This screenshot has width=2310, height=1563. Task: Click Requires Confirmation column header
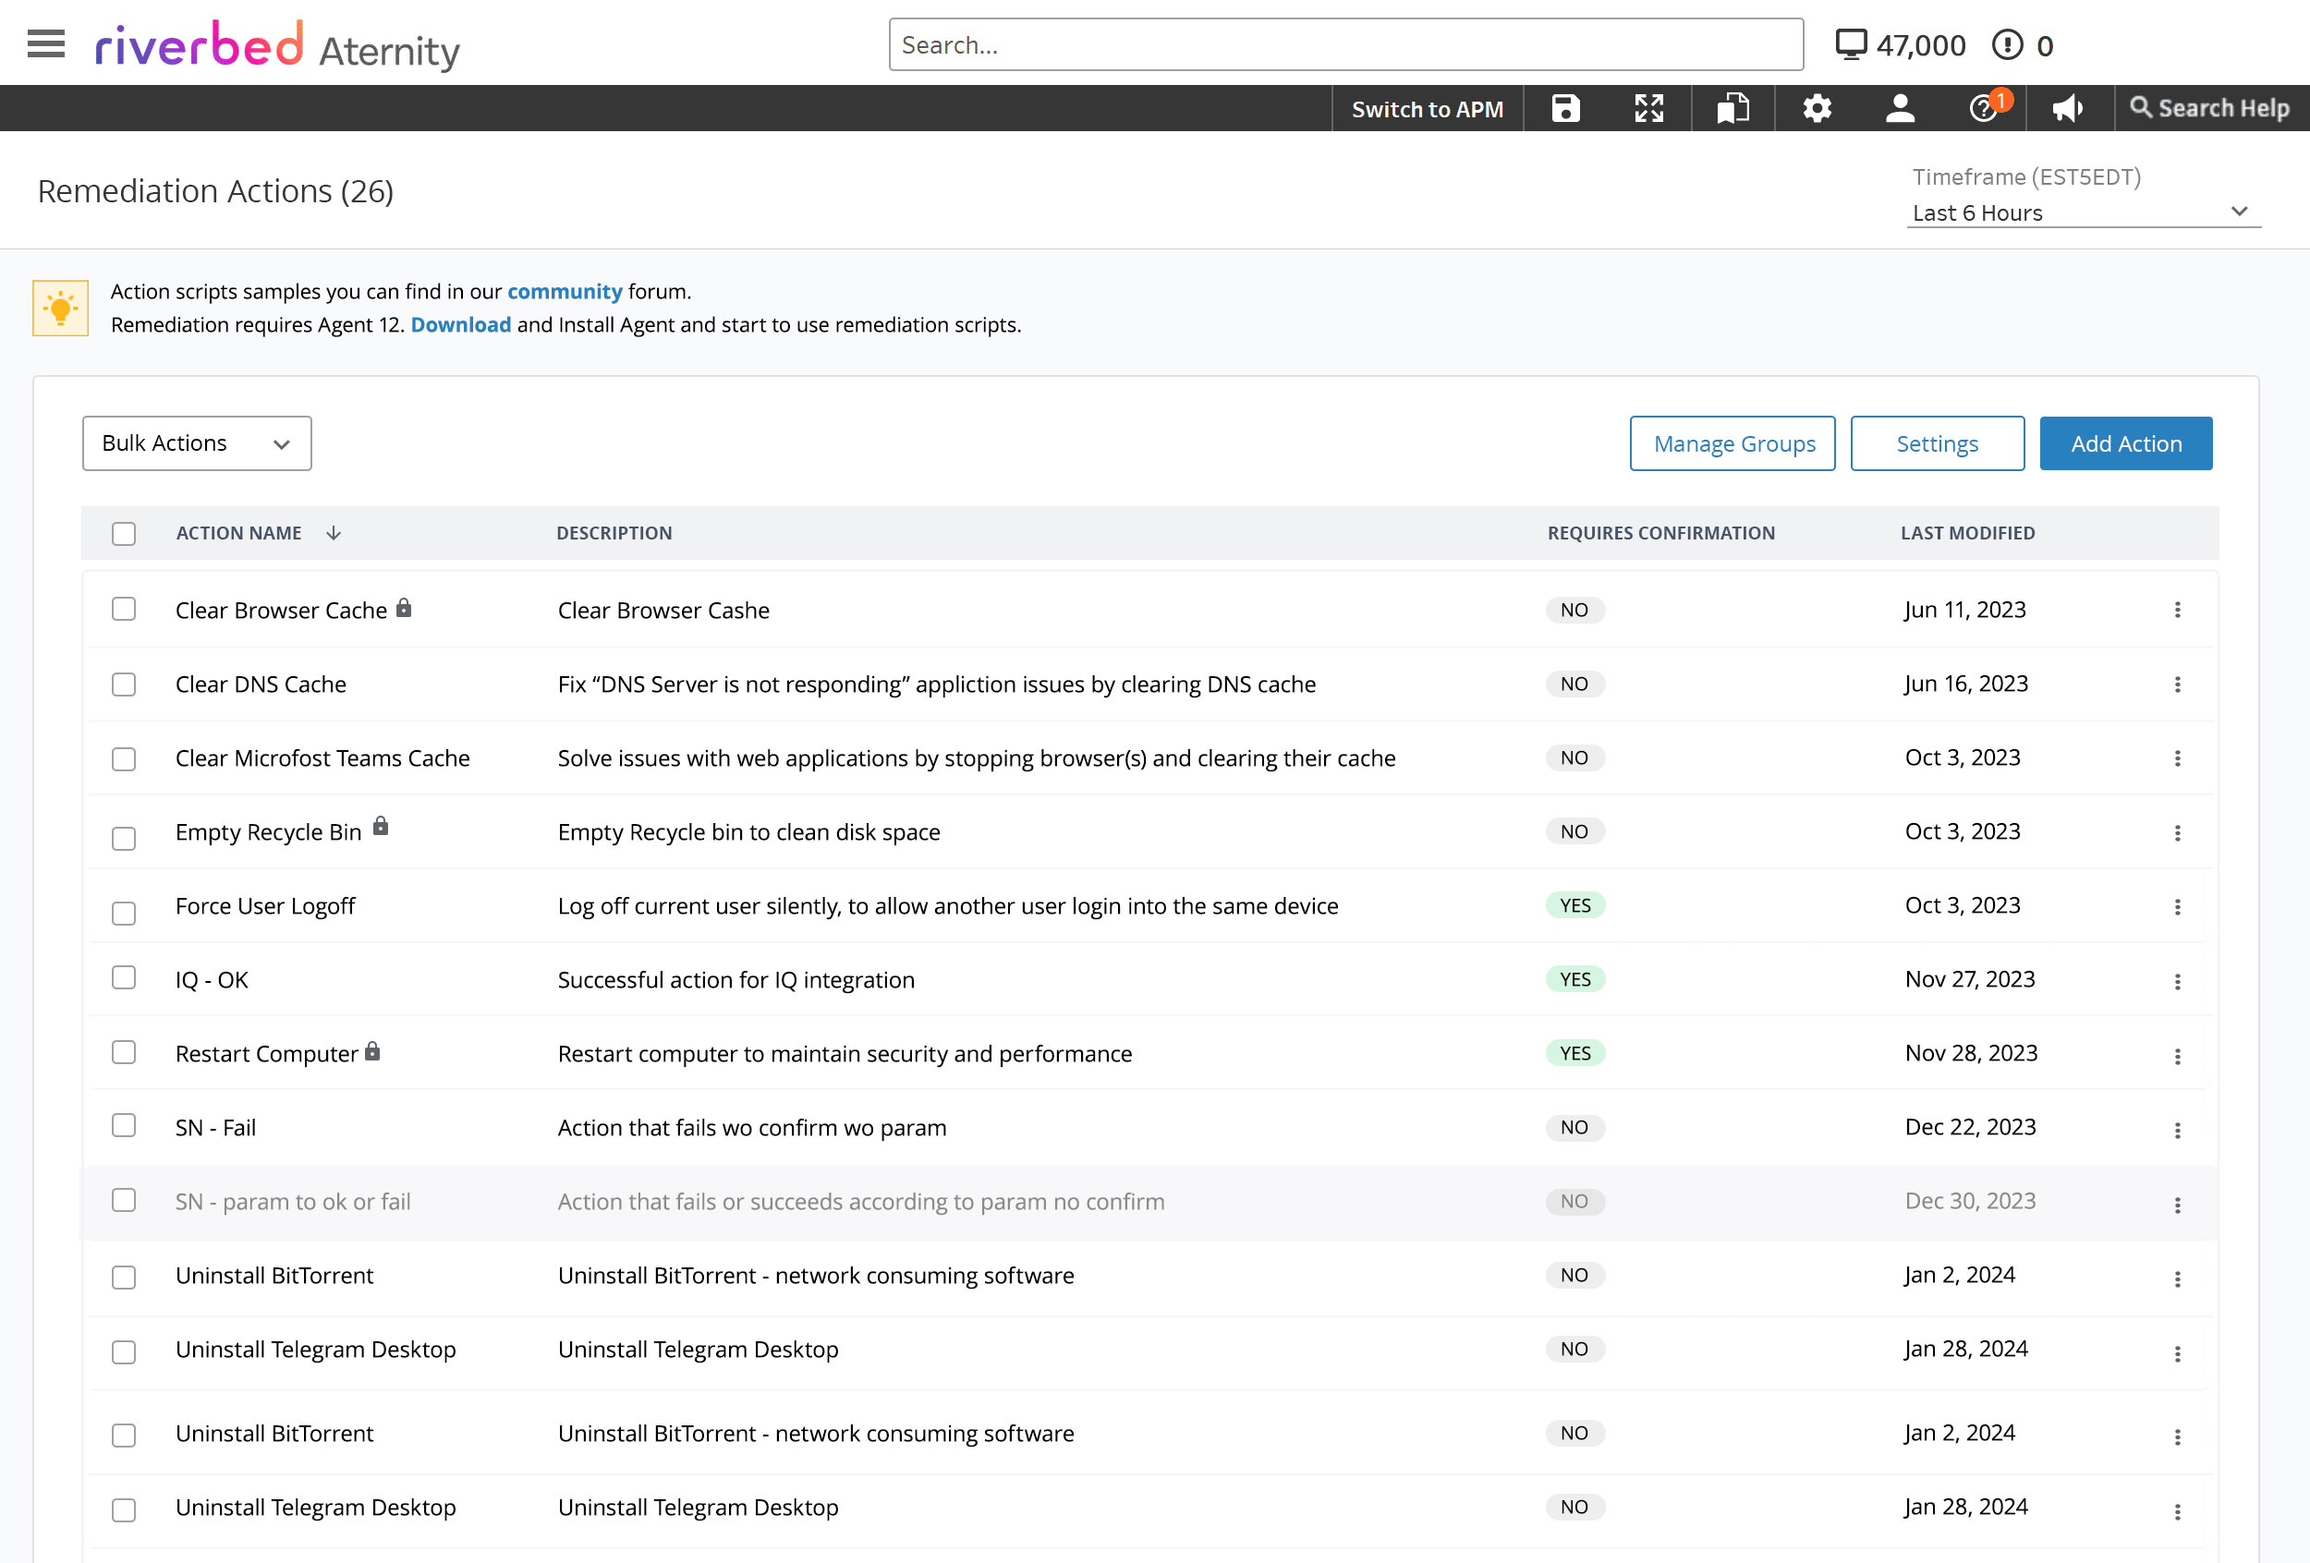coord(1660,533)
